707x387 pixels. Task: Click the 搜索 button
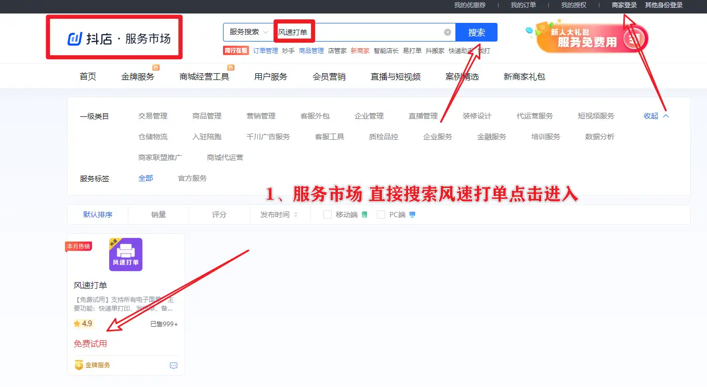click(476, 32)
